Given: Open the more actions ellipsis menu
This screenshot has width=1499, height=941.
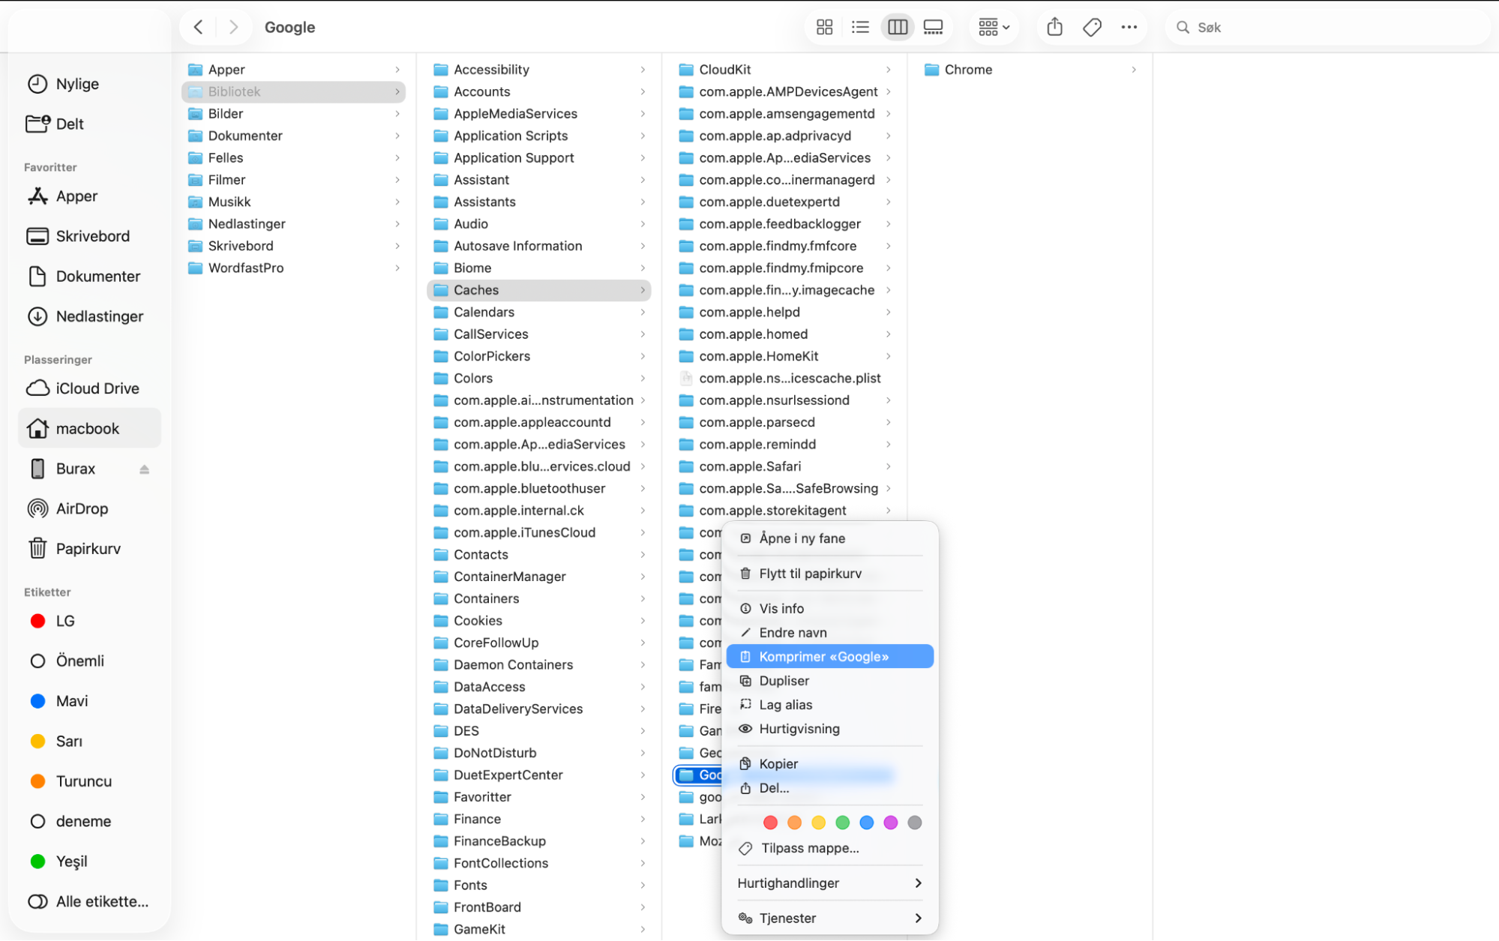Looking at the screenshot, I should [1129, 27].
